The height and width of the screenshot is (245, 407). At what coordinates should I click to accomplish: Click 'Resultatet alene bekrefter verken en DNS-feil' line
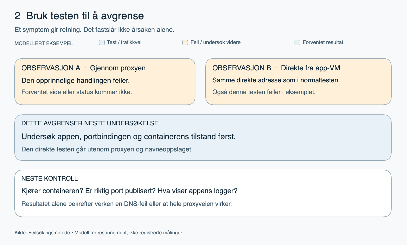pyautogui.click(x=85, y=204)
